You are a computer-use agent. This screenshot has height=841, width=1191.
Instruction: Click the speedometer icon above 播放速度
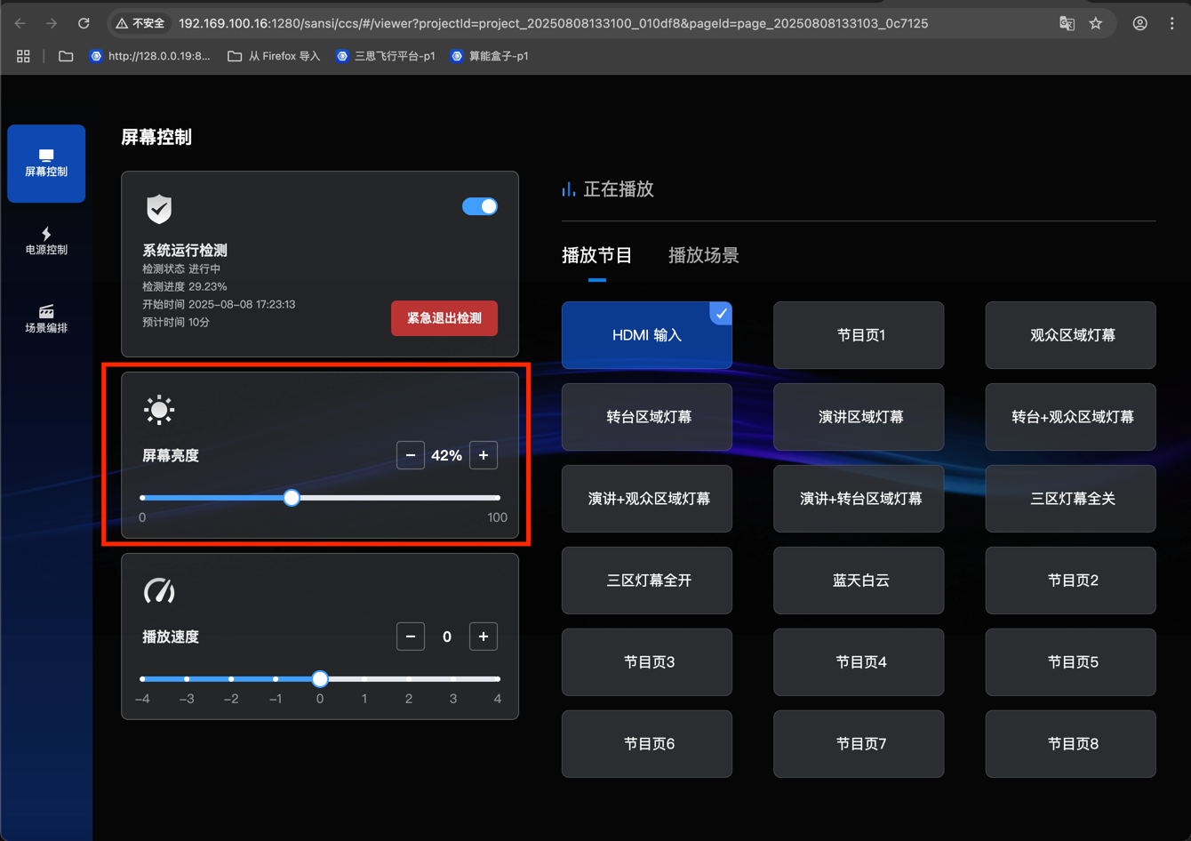159,591
